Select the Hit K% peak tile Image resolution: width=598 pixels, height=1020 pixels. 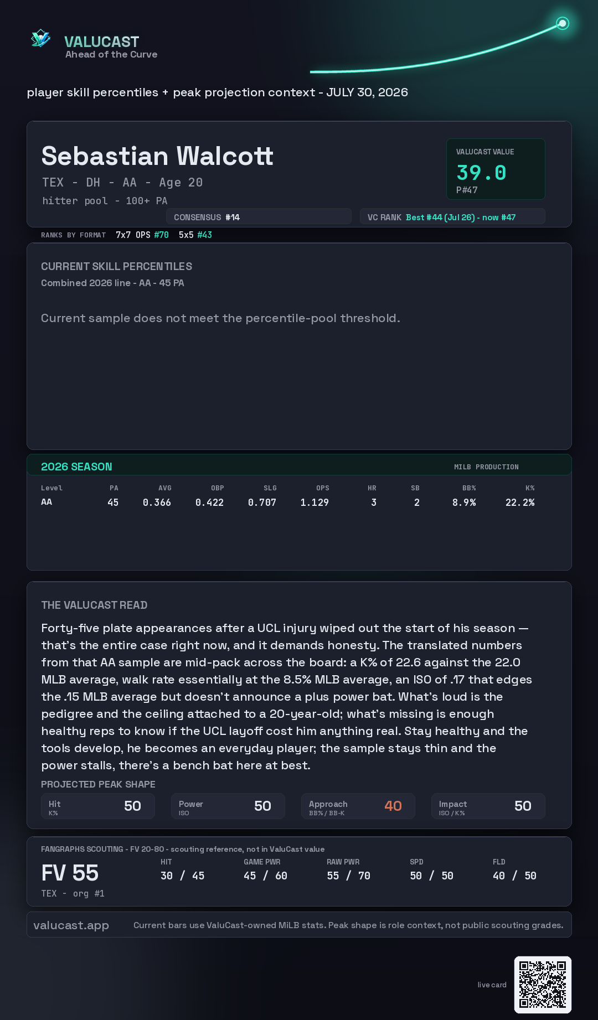98,806
